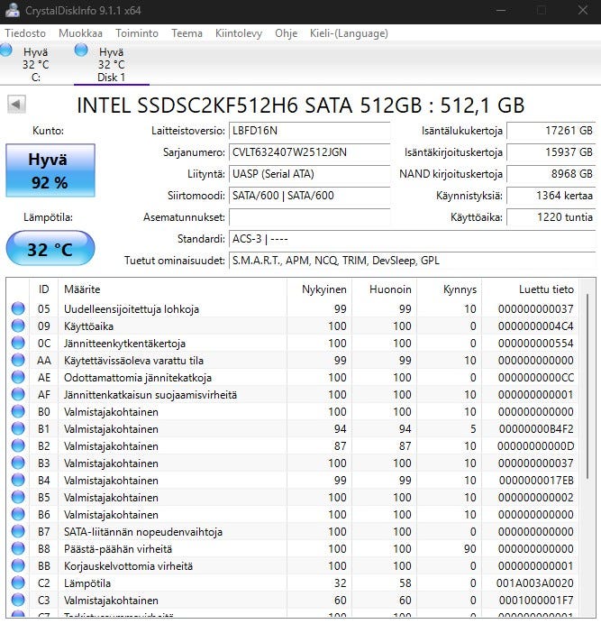601x624 pixels.
Task: Click the Asematunnukset empty field
Action: tap(309, 217)
